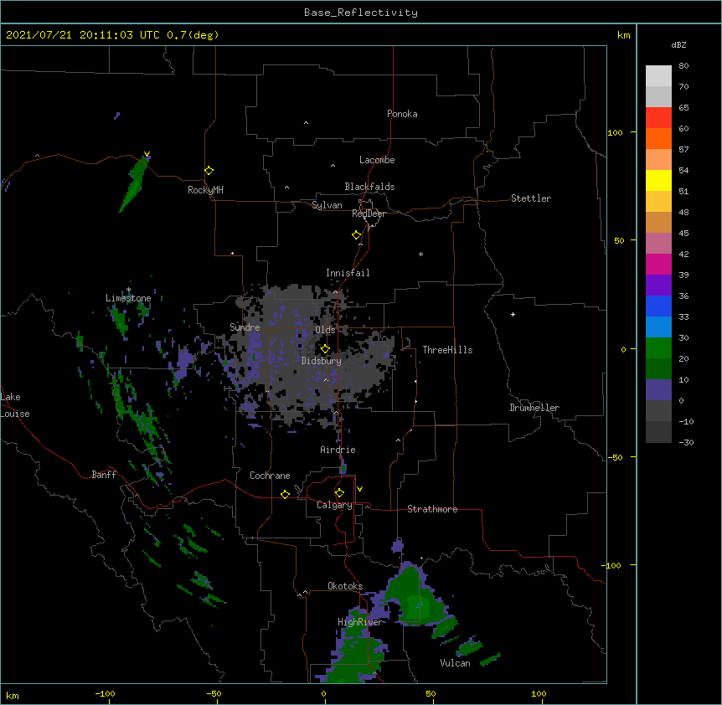Select the Didsbury label
This screenshot has width=722, height=705.
[x=321, y=361]
